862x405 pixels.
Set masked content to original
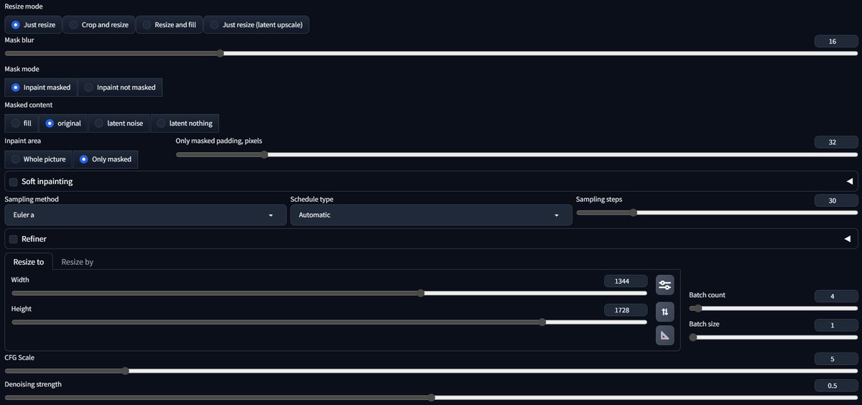63,124
